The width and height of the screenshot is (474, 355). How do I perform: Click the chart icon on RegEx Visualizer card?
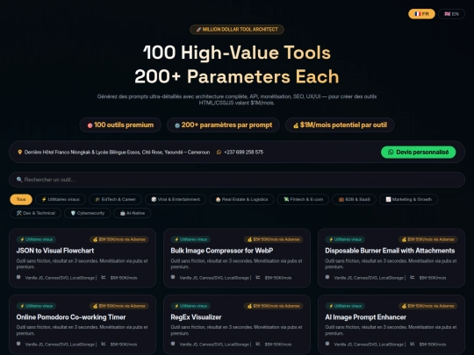click(x=258, y=344)
